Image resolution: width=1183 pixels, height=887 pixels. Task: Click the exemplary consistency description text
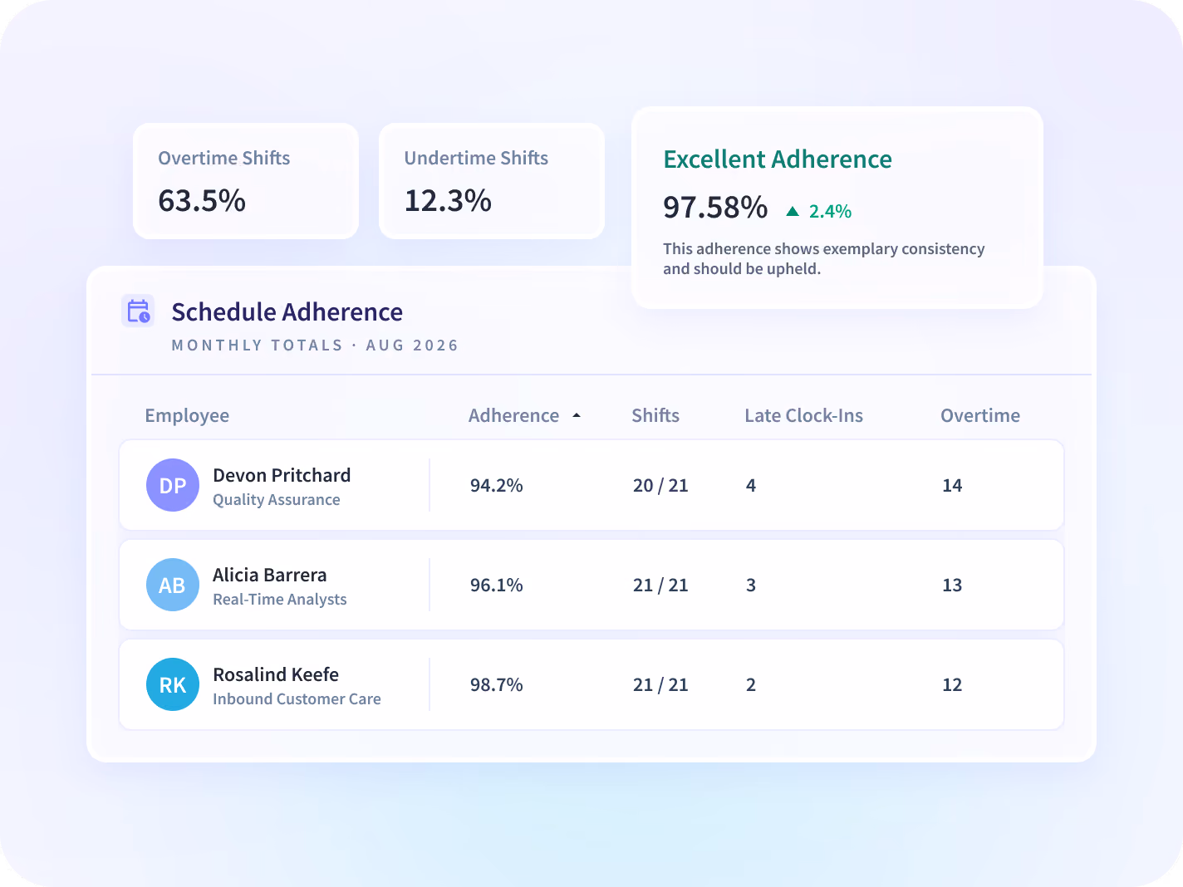click(824, 258)
